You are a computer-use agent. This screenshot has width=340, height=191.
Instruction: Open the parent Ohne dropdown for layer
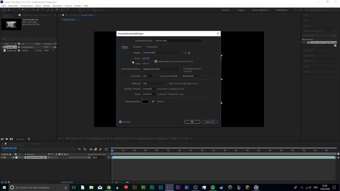pos(99,158)
